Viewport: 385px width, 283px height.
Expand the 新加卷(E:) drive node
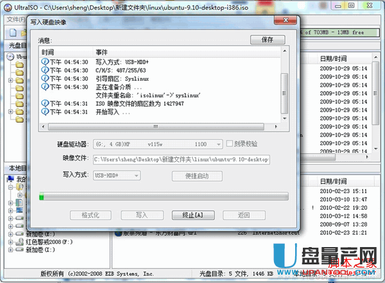[10, 234]
